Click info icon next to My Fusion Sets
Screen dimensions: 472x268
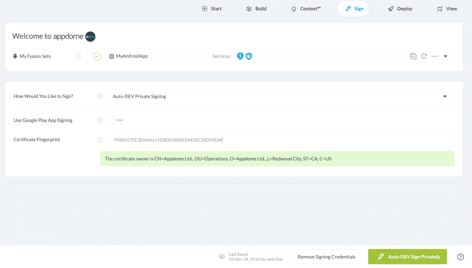coord(78,56)
